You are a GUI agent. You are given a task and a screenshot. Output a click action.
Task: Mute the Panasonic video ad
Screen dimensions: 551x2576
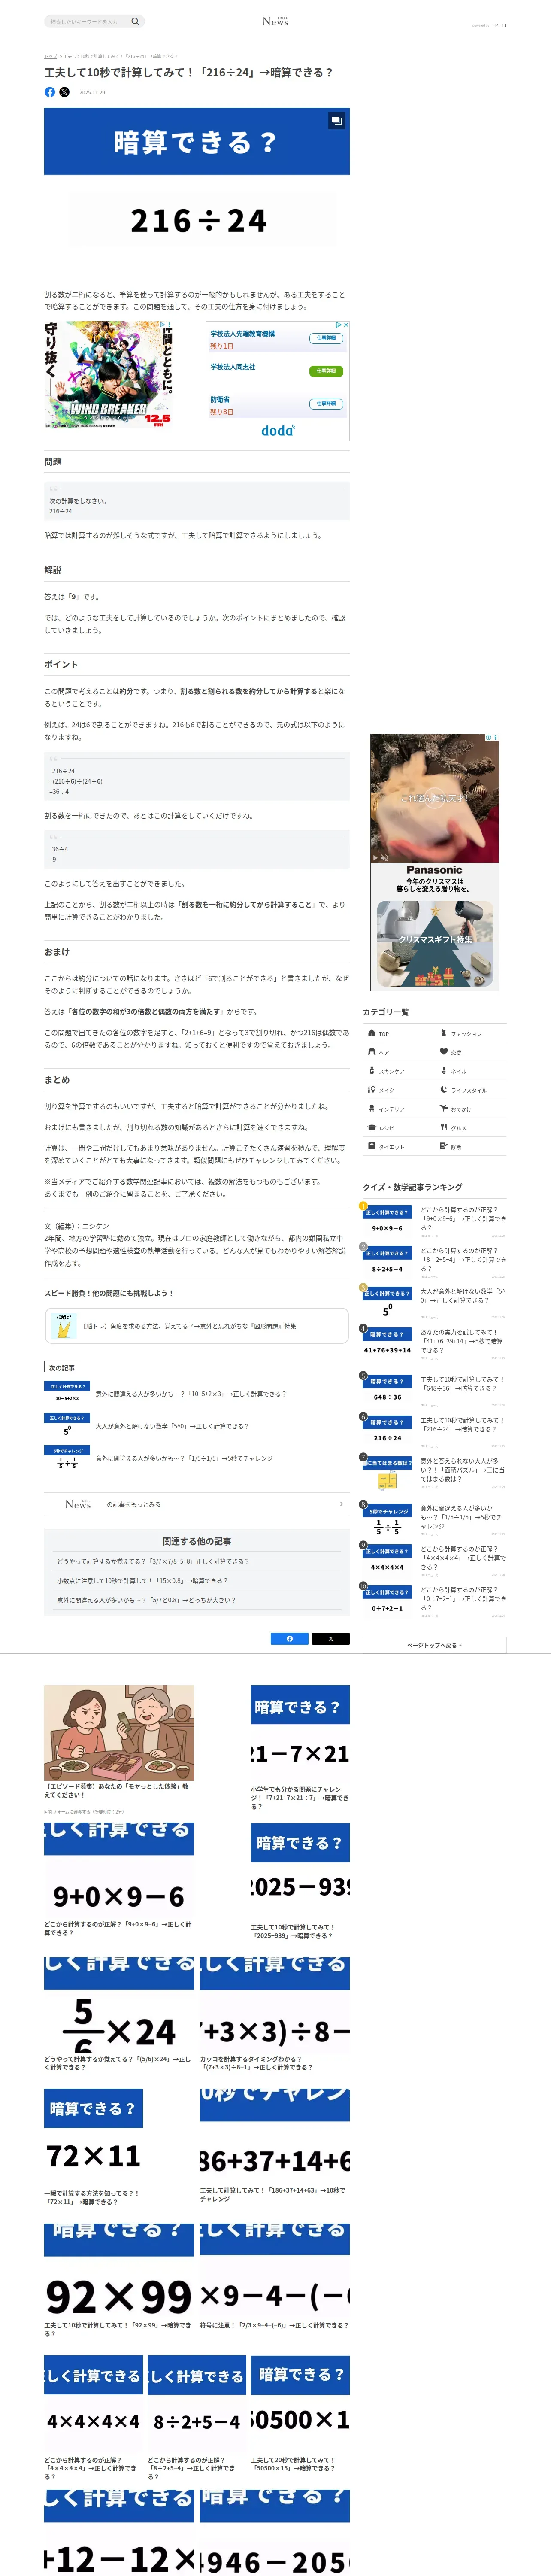(x=385, y=857)
